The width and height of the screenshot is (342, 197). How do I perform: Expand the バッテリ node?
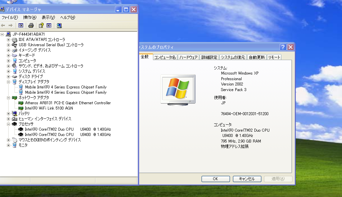coord(8,114)
